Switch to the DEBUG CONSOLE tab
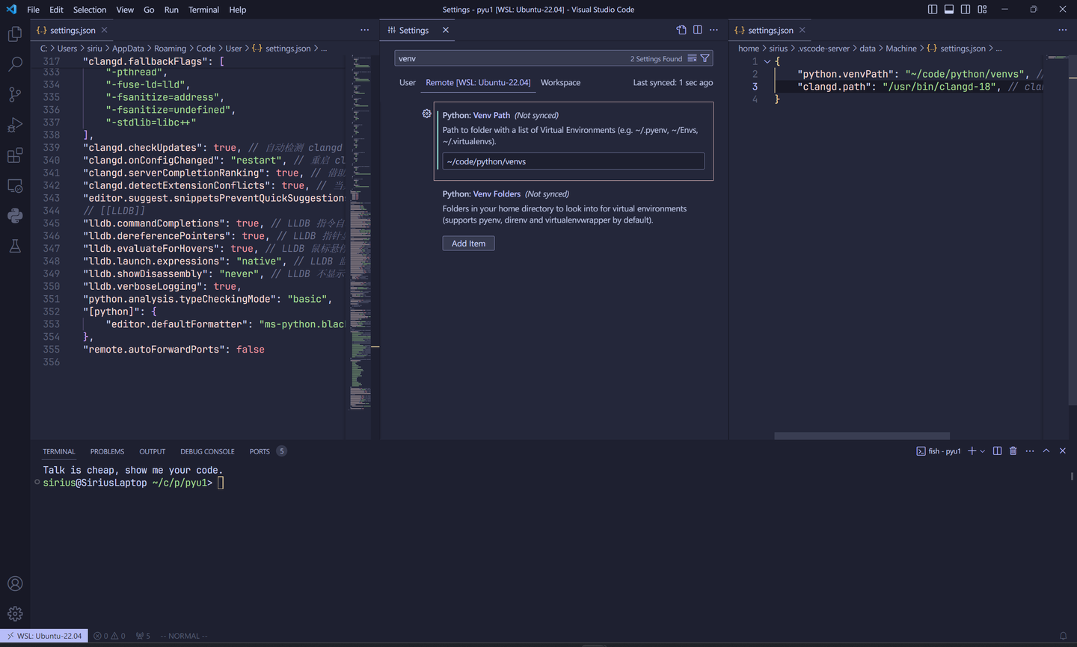The width and height of the screenshot is (1077, 647). tap(207, 451)
